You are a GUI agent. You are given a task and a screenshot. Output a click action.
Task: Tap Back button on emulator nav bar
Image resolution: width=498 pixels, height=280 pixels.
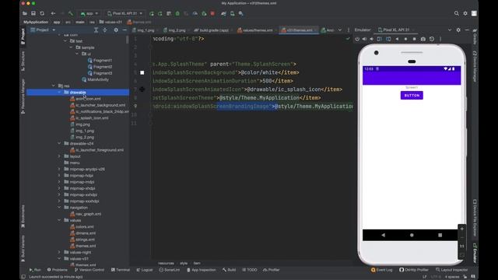point(384,235)
